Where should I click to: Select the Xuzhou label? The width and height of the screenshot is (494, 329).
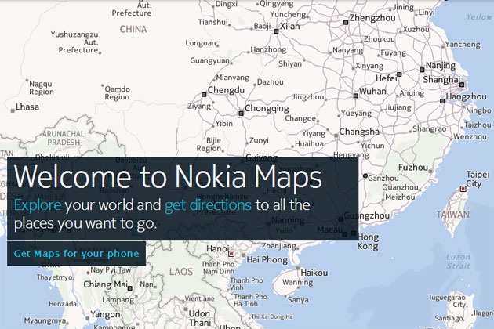click(416, 29)
